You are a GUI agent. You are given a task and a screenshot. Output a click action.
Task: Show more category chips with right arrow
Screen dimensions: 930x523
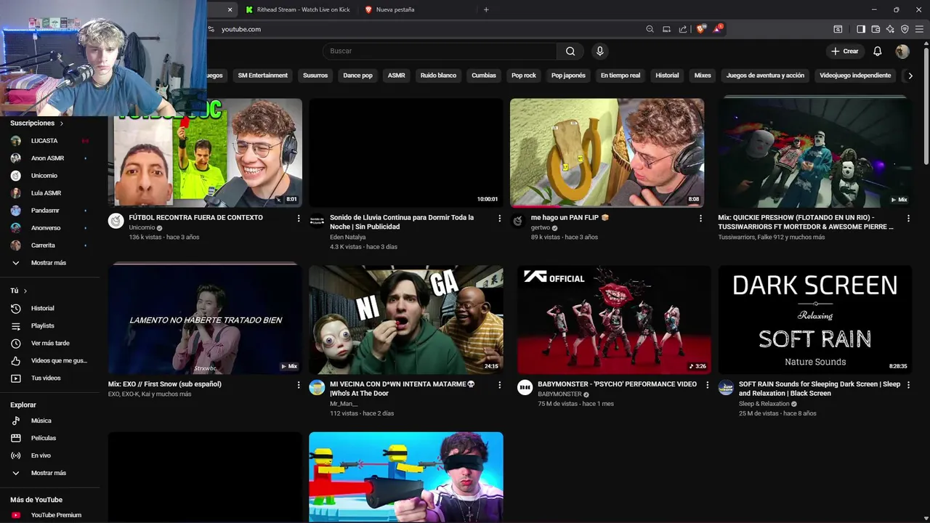pos(910,76)
